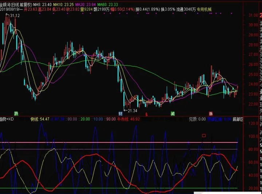262x194 pixels.
Task: Click the 2019/08/19 date label
Action: [x=10, y=9]
